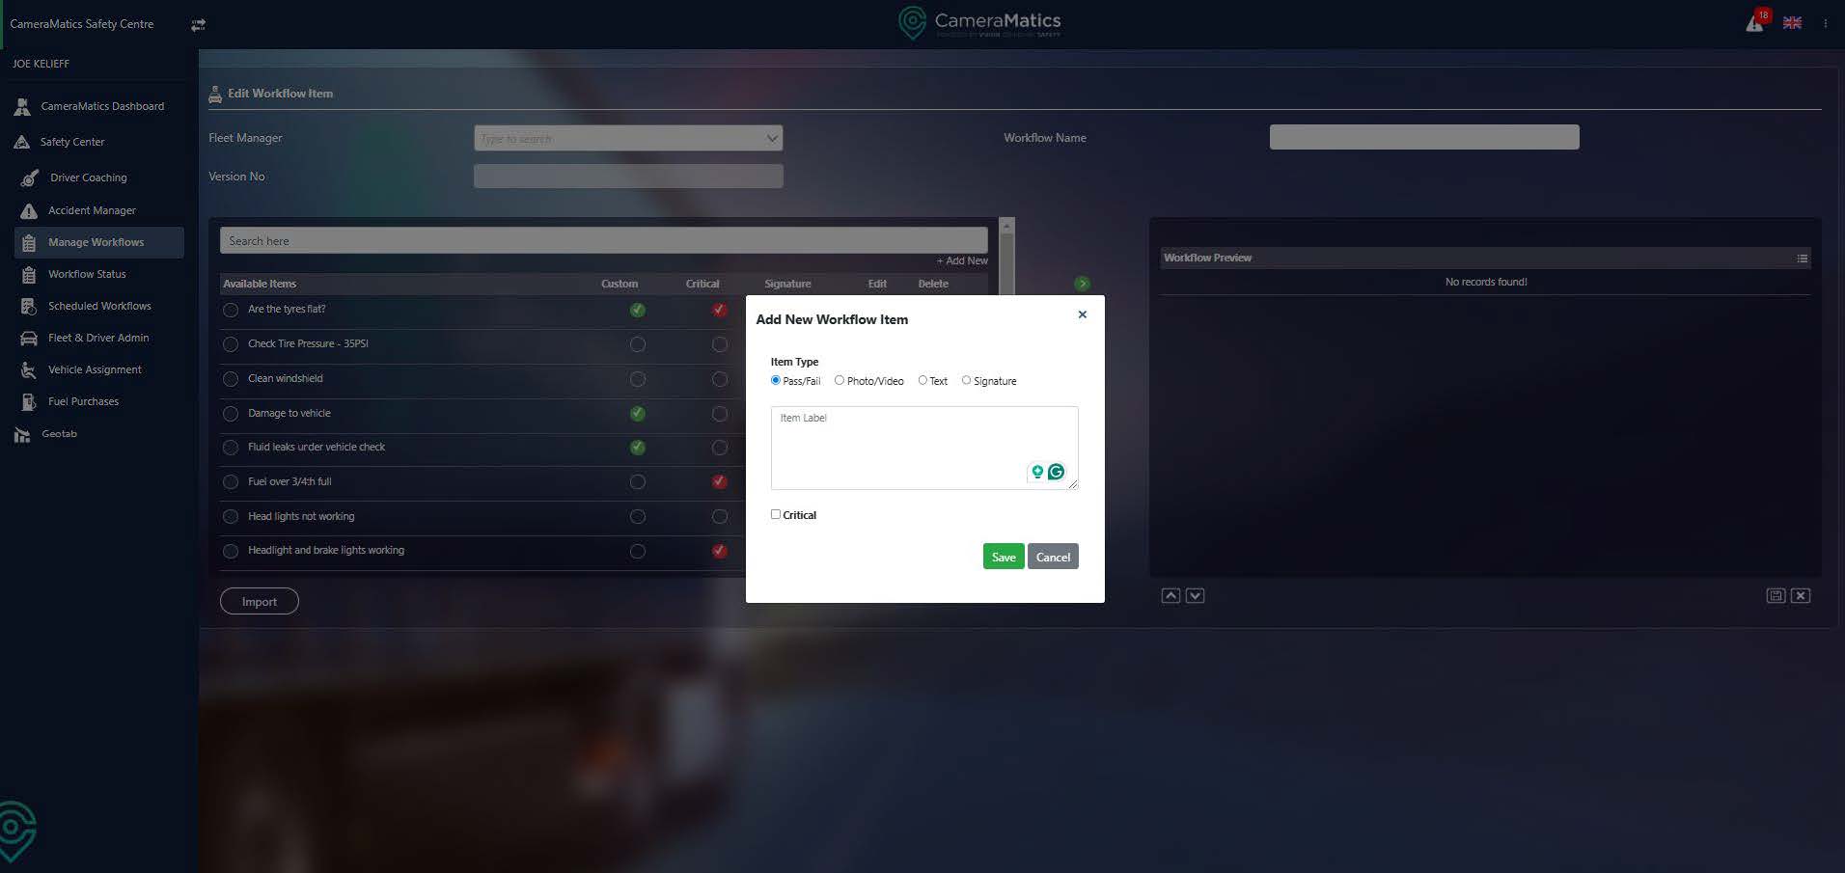Click the green Grammarly icon in Item Label
This screenshot has width=1845, height=873.
tap(1056, 472)
